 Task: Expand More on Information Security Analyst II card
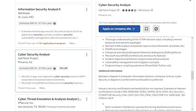(x=72, y=43)
